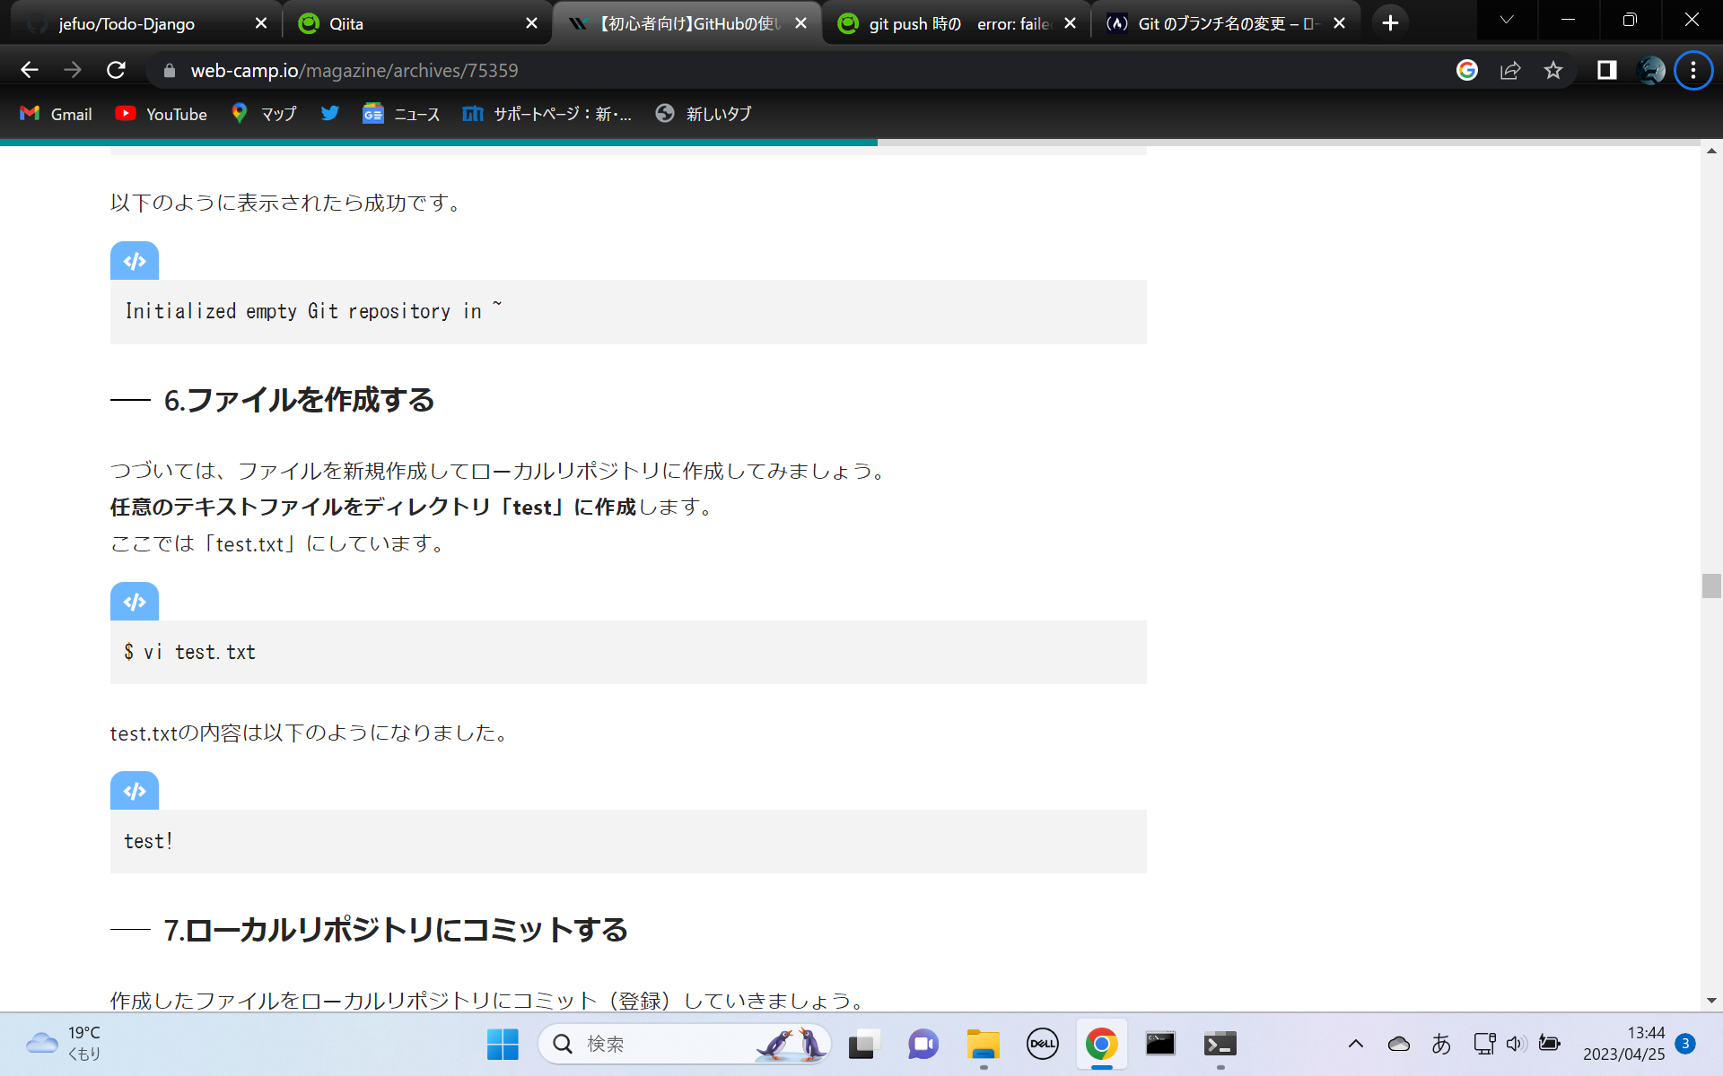Click the scrollbar down arrow
Screen dimensions: 1723x1076
pos(1711,1001)
